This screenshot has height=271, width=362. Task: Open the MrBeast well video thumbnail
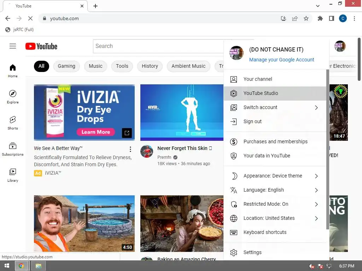pos(84,223)
